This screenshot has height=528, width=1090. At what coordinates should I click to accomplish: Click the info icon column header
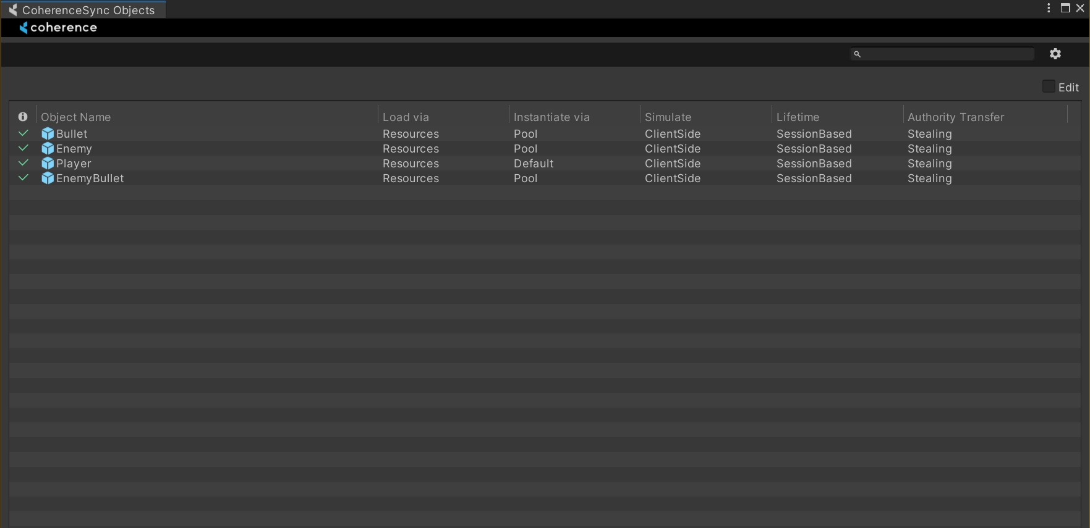pyautogui.click(x=23, y=117)
